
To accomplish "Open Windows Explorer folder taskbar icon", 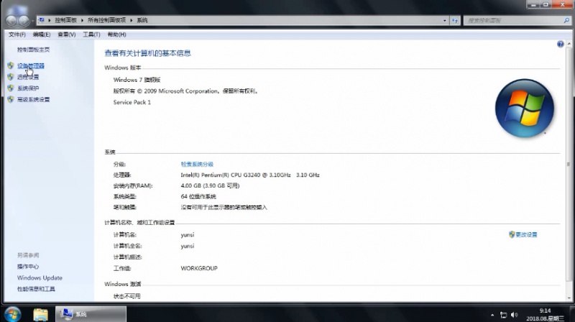I will point(41,315).
